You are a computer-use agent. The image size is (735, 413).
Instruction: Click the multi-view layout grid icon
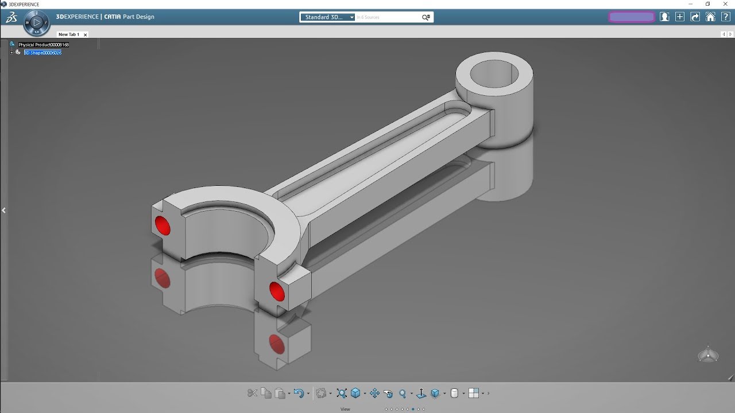pos(474,393)
